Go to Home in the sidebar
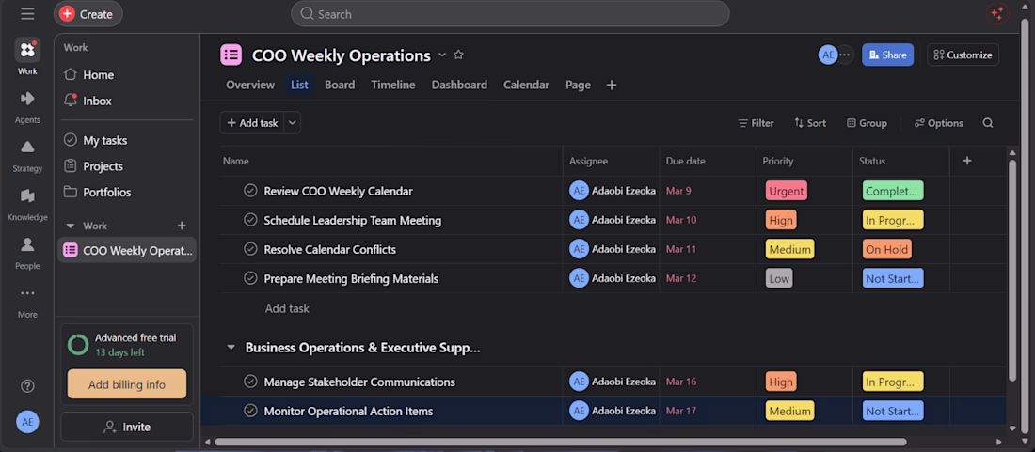 click(x=99, y=75)
